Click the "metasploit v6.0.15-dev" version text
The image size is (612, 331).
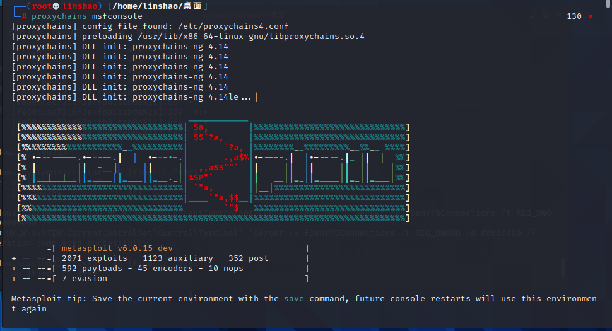tap(117, 248)
